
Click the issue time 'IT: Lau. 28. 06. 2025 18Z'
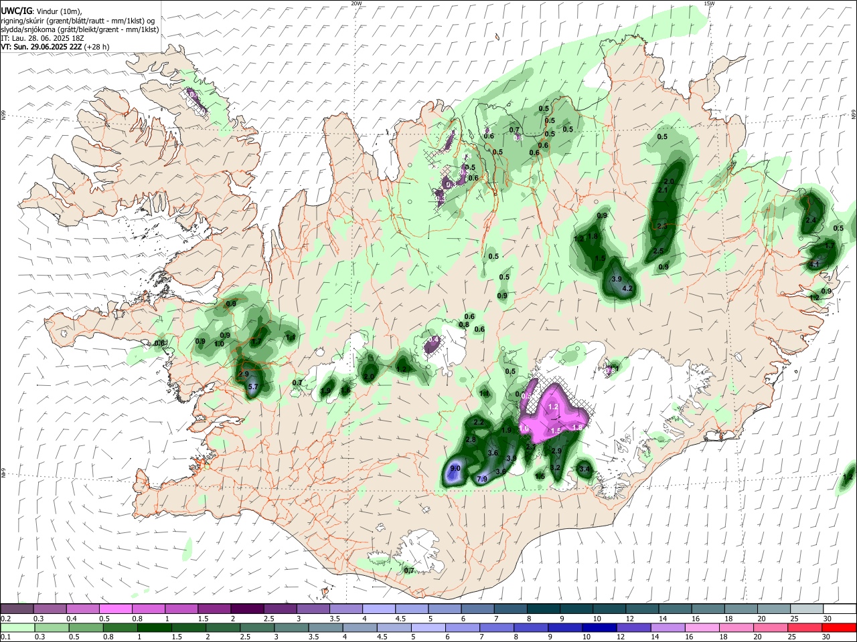[x=42, y=38]
